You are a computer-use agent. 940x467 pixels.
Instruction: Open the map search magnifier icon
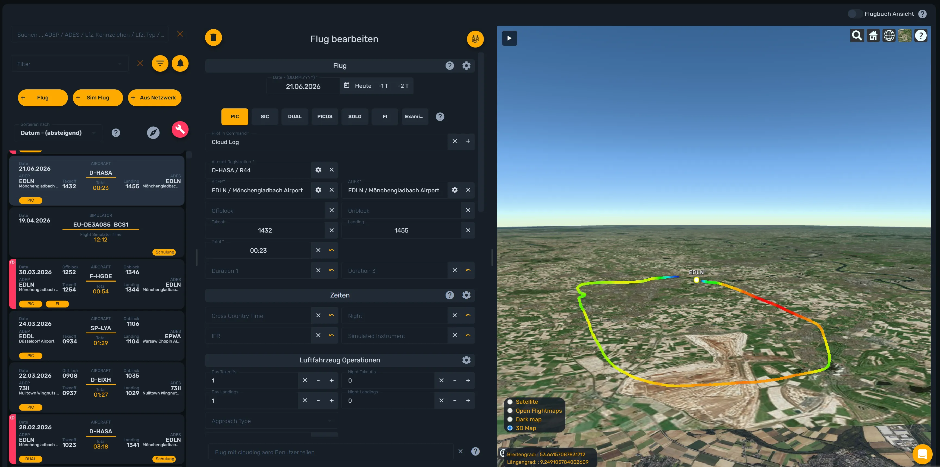pyautogui.click(x=857, y=36)
